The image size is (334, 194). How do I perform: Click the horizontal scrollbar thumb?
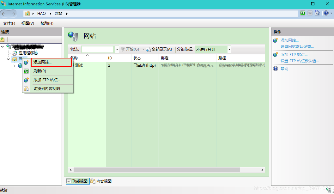tap(157, 170)
